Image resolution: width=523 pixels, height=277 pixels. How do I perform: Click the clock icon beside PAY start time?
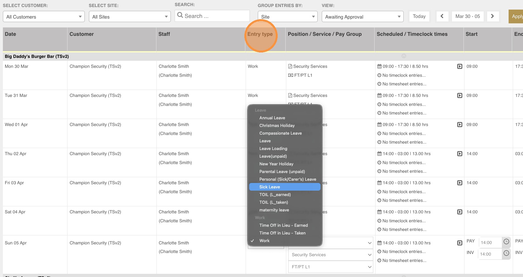[506, 242]
